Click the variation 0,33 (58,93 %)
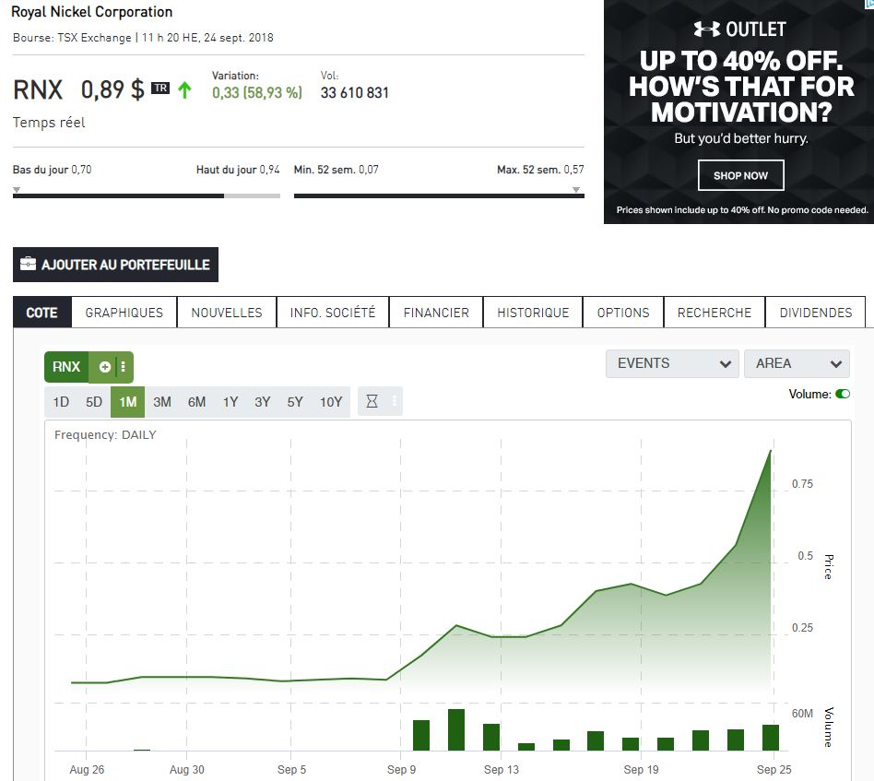The height and width of the screenshot is (781, 874). click(257, 92)
